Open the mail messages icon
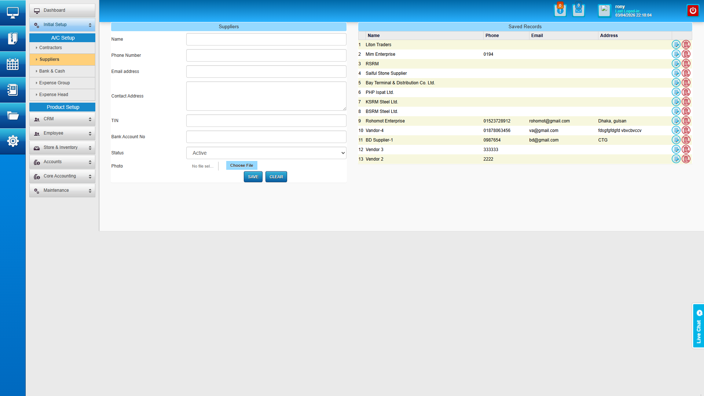The width and height of the screenshot is (704, 396). pyautogui.click(x=578, y=11)
